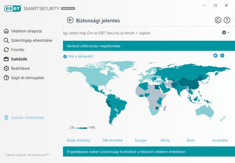Expand the Engedélyezze ezeket a biztonsági funkciókat banner

click(149, 152)
